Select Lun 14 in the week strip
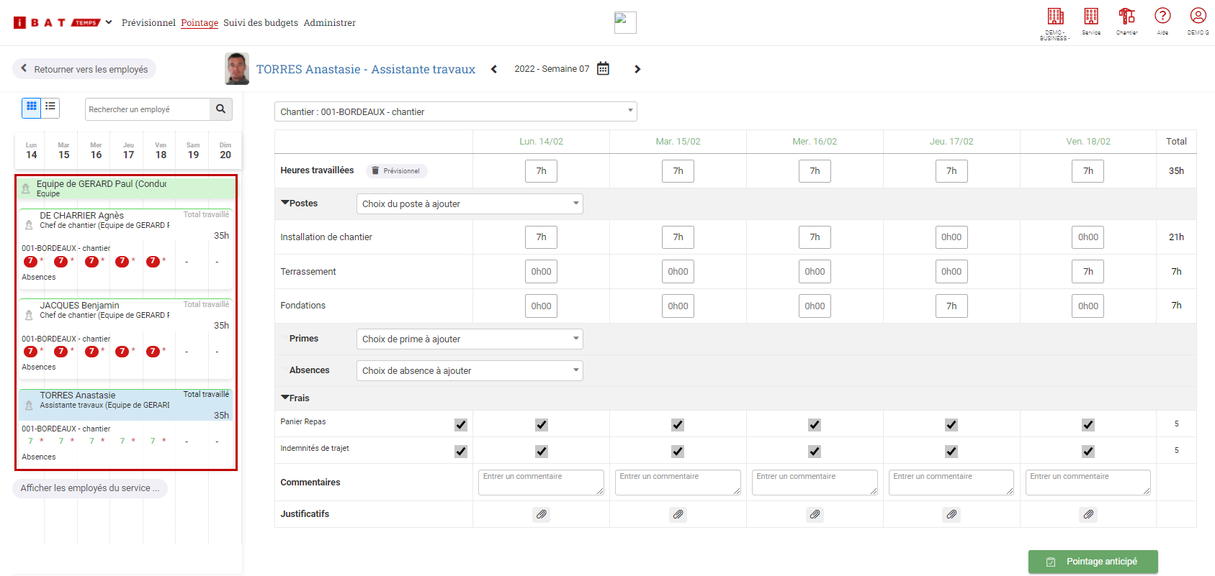Viewport: 1215px width, 576px height. [x=31, y=150]
